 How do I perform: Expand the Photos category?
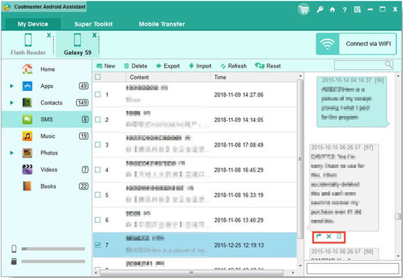[x=12, y=153]
